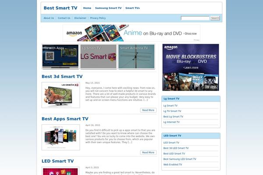The image size is (263, 175).
Task: Click the LG Cinema 3D tiger TV image
Action: pos(61,95)
